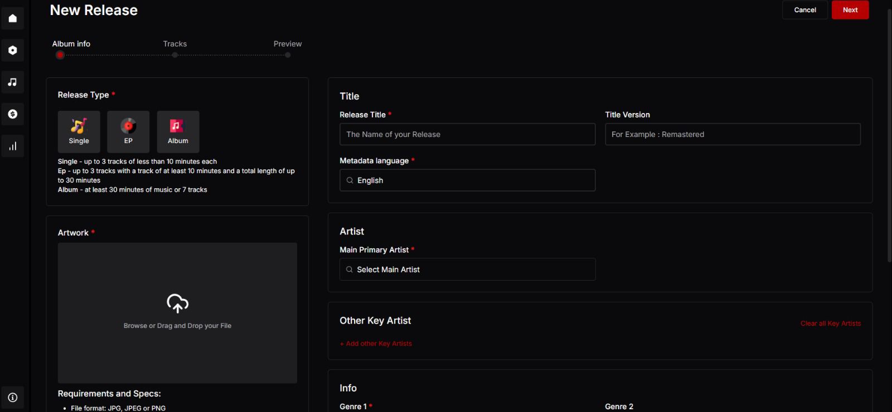Open the music note sidebar icon
The image size is (892, 412).
click(13, 82)
